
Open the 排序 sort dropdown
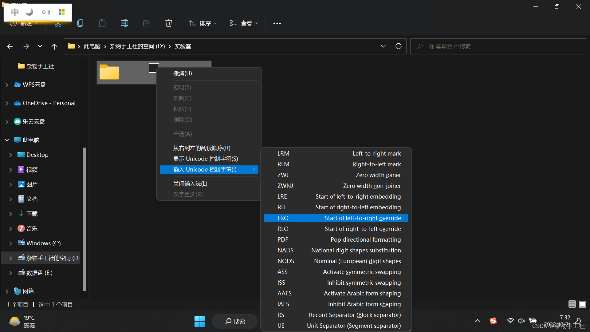[203, 23]
